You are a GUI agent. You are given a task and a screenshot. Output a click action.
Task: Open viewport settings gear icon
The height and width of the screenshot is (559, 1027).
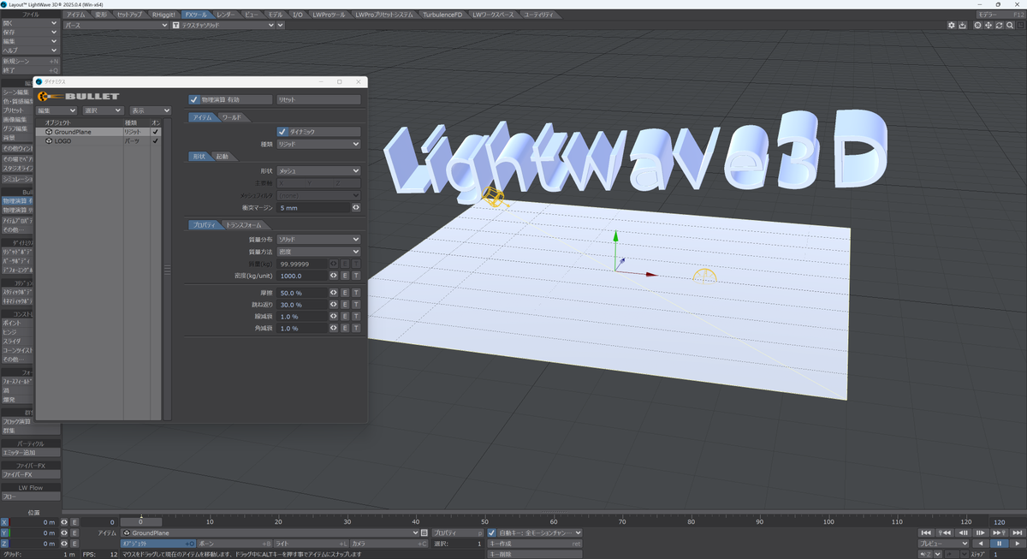[x=952, y=26]
